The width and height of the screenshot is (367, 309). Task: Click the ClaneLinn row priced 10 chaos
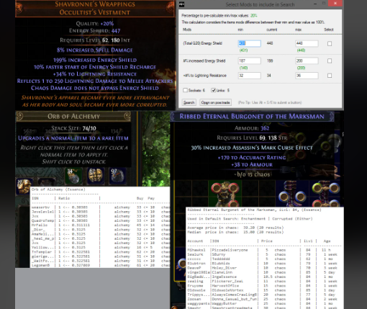pos(264,272)
